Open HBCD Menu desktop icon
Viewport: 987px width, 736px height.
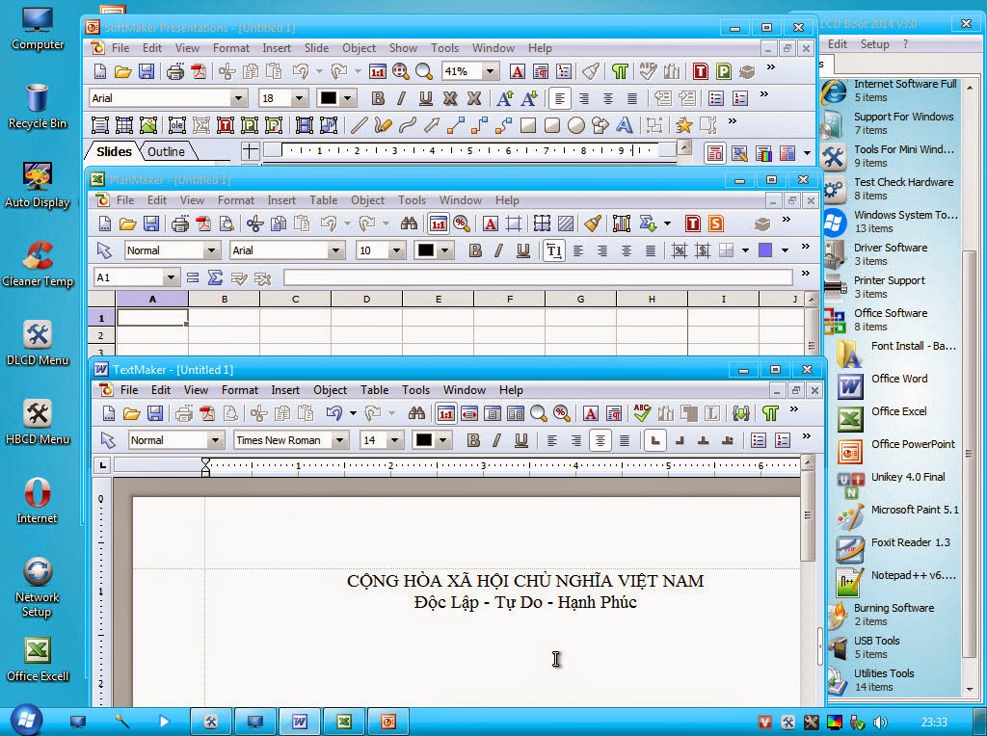click(38, 422)
